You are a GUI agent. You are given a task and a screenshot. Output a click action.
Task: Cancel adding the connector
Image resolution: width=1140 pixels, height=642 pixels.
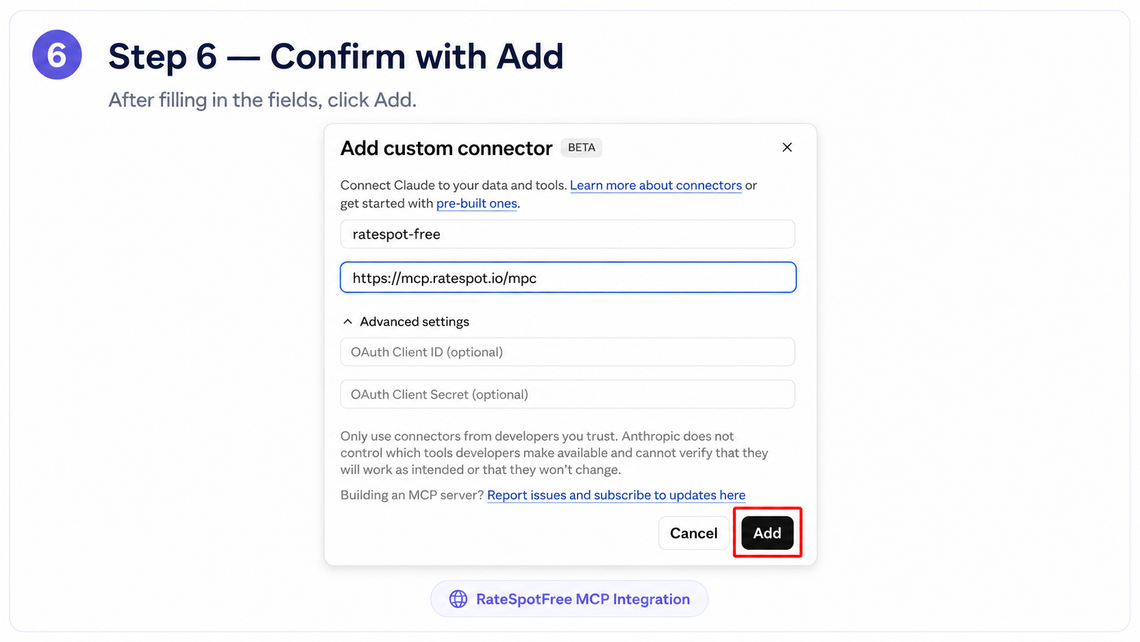(693, 533)
